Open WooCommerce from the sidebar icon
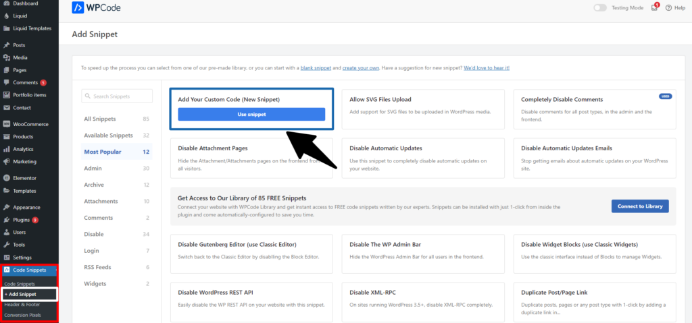The width and height of the screenshot is (692, 323). (x=6, y=124)
